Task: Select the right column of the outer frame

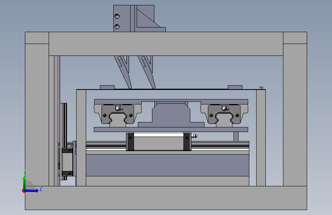Action: tap(295, 114)
